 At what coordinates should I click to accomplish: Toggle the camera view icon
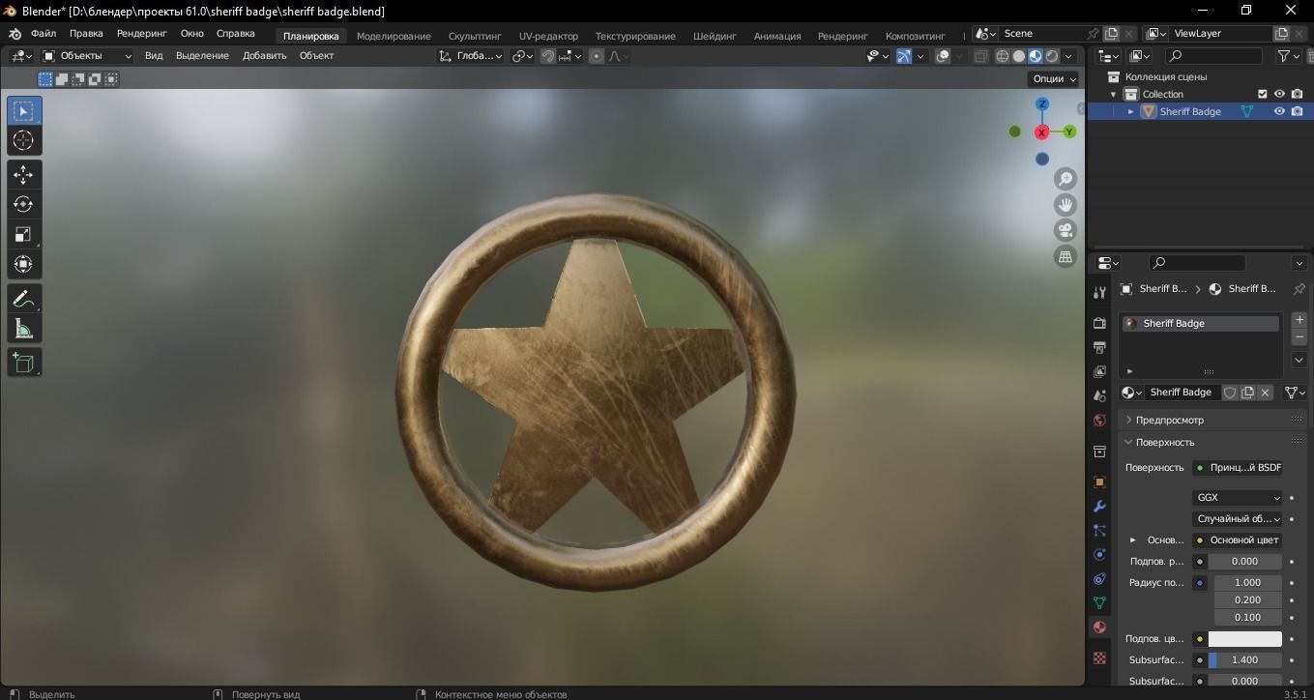pyautogui.click(x=1066, y=230)
